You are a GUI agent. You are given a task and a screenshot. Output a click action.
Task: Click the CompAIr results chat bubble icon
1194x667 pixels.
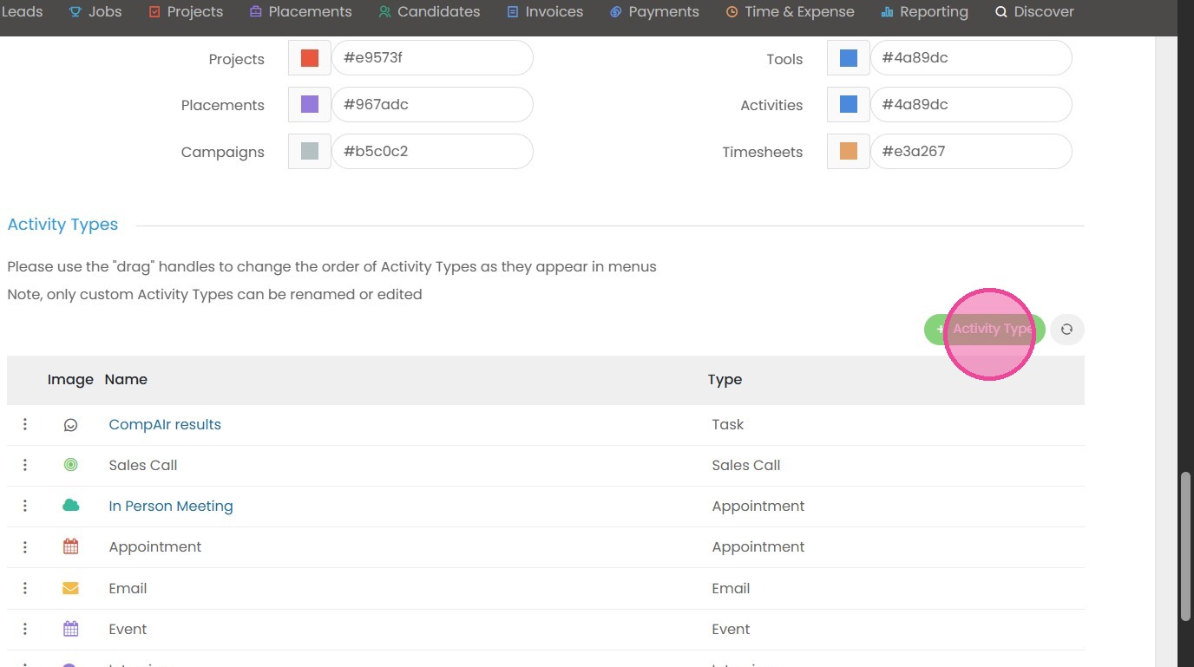click(x=71, y=425)
